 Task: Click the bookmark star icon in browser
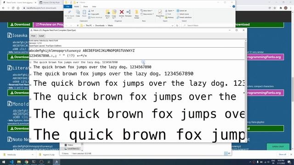275,8
